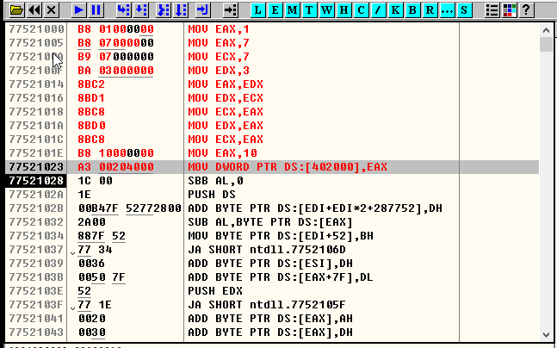The width and height of the screenshot is (557, 348).
Task: Select address 77521000 row
Action: [x=272, y=28]
